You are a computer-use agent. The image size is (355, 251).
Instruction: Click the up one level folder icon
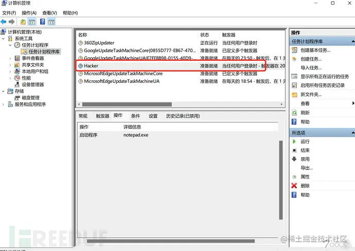click(x=23, y=22)
